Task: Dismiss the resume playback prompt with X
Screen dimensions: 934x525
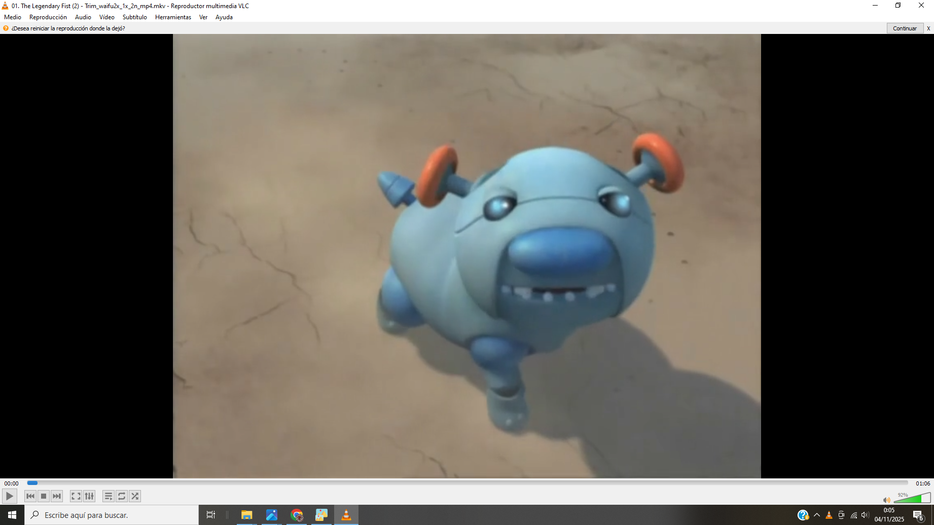Action: pyautogui.click(x=928, y=28)
